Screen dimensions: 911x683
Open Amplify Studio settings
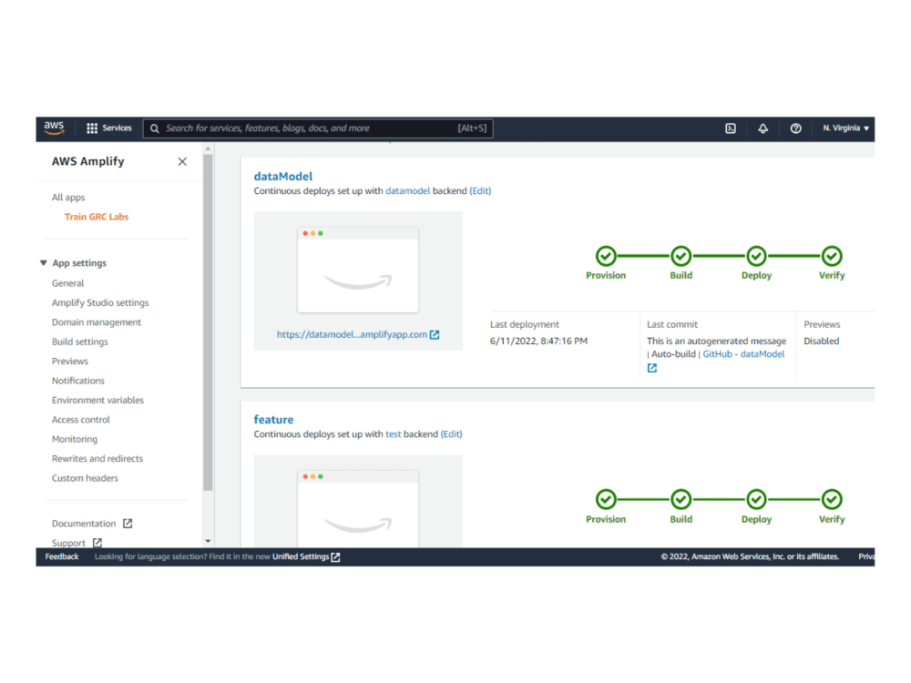pos(100,302)
